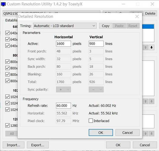Click the vertical Blanking field showing 26
Viewport: 159px width, 151px height.
[x=96, y=74]
